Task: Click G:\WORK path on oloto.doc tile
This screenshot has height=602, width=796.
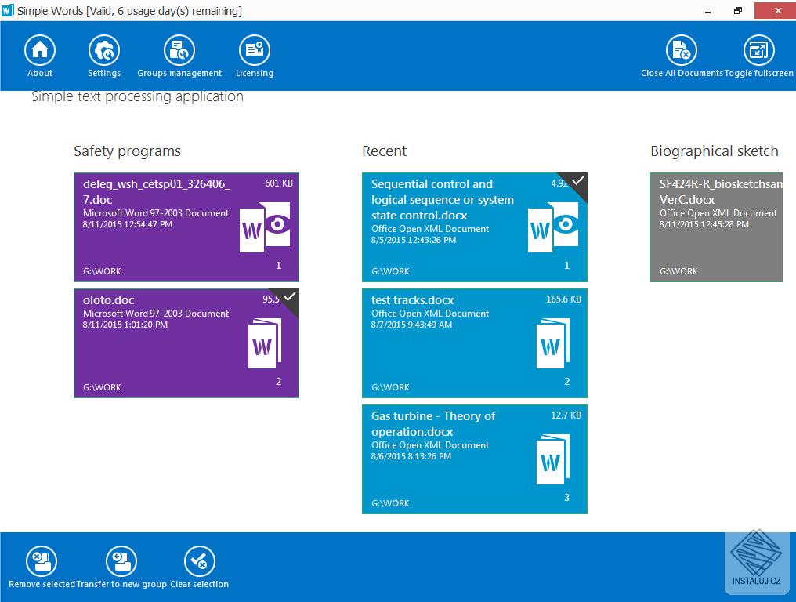Action: tap(102, 387)
